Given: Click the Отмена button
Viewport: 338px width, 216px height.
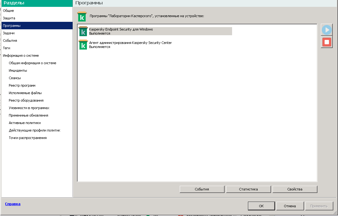Looking at the screenshot, I should coord(290,206).
